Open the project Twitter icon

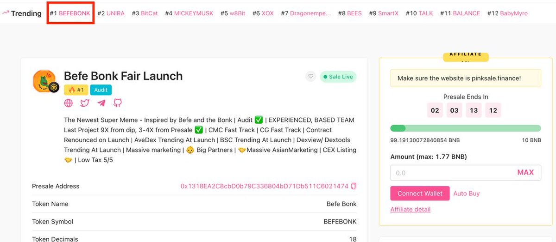pyautogui.click(x=85, y=103)
